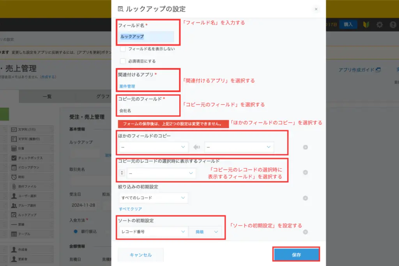Click the beginner leaf mark icon

click(x=366, y=25)
